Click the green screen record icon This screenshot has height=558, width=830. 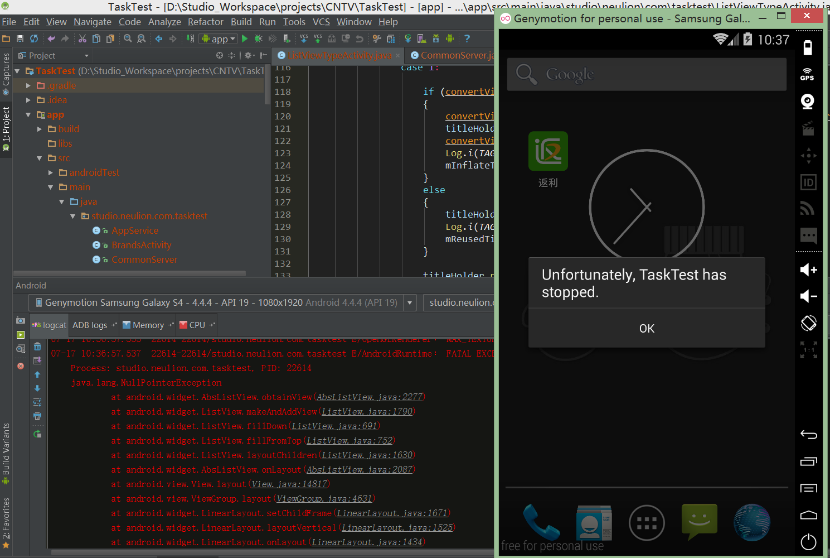(x=21, y=335)
